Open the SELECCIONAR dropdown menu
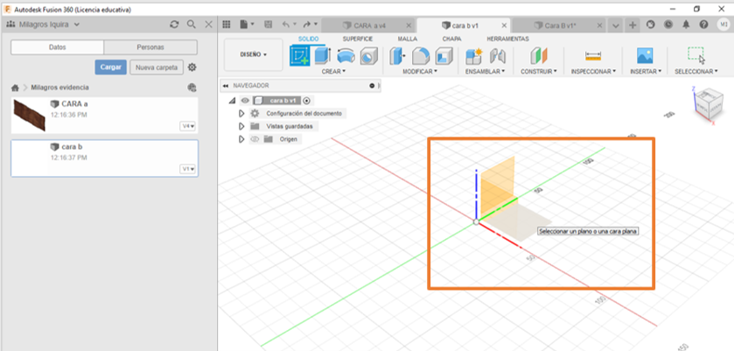 [x=696, y=72]
